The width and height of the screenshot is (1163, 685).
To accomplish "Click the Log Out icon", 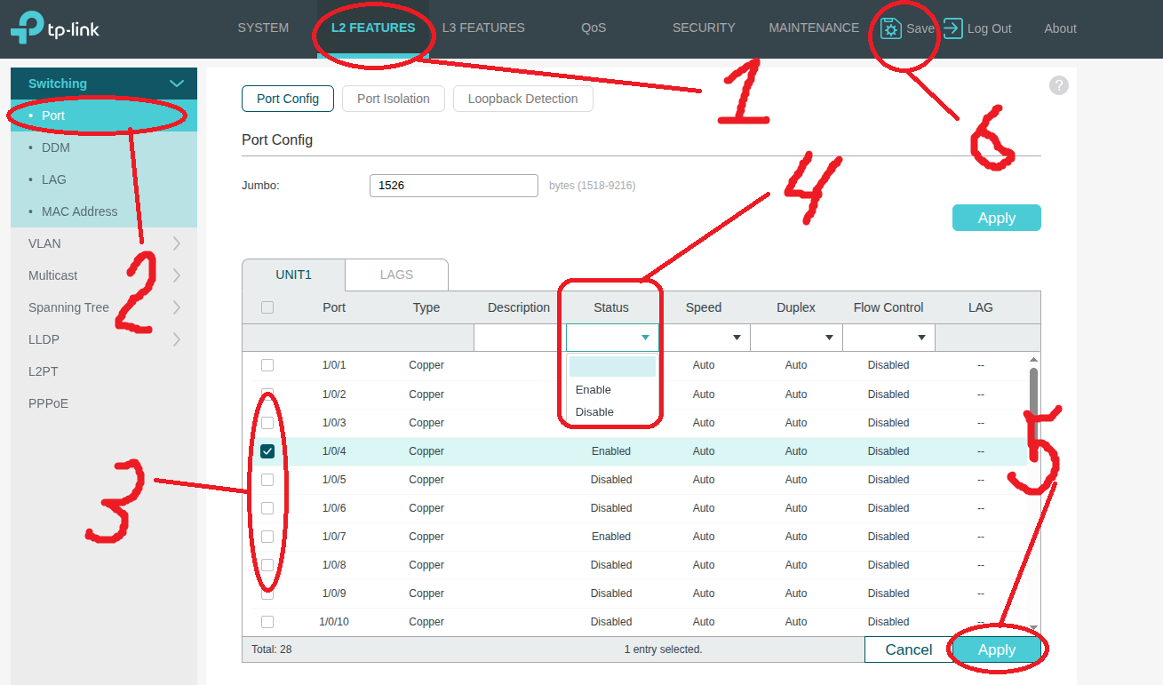I will click(952, 28).
